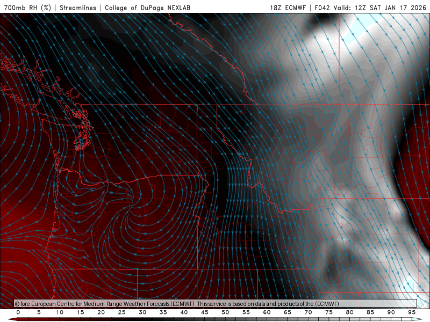Image resolution: width=430 pixels, height=322 pixels.
Task: Click the colorbar label "60"
Action: click(x=267, y=312)
